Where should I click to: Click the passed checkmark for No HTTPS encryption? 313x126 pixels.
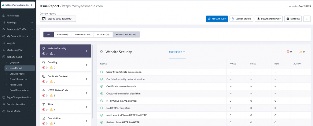[101, 108]
